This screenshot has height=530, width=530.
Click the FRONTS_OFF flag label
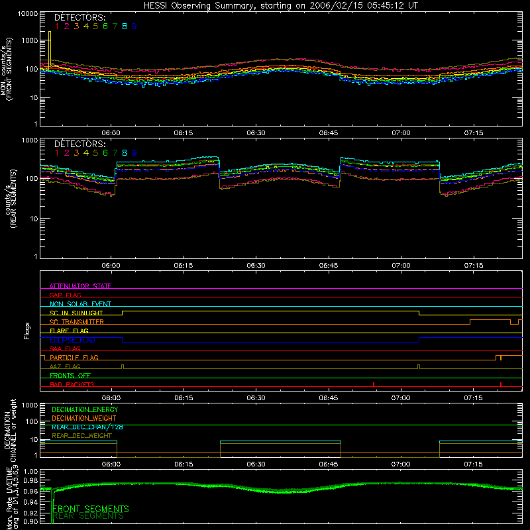(x=70, y=376)
